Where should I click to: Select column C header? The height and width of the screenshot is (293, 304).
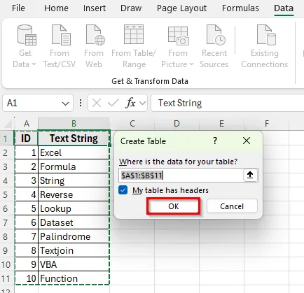click(x=132, y=124)
